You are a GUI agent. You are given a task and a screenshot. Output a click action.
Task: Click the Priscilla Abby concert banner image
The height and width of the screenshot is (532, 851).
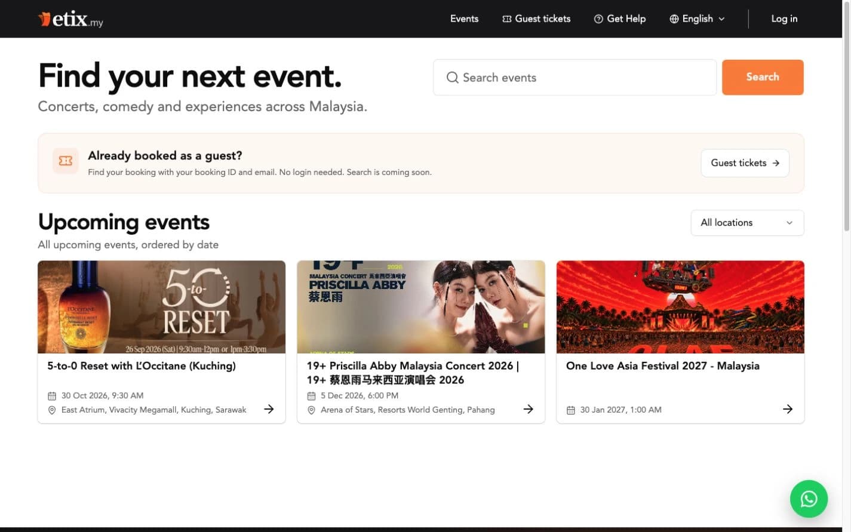[x=421, y=307]
